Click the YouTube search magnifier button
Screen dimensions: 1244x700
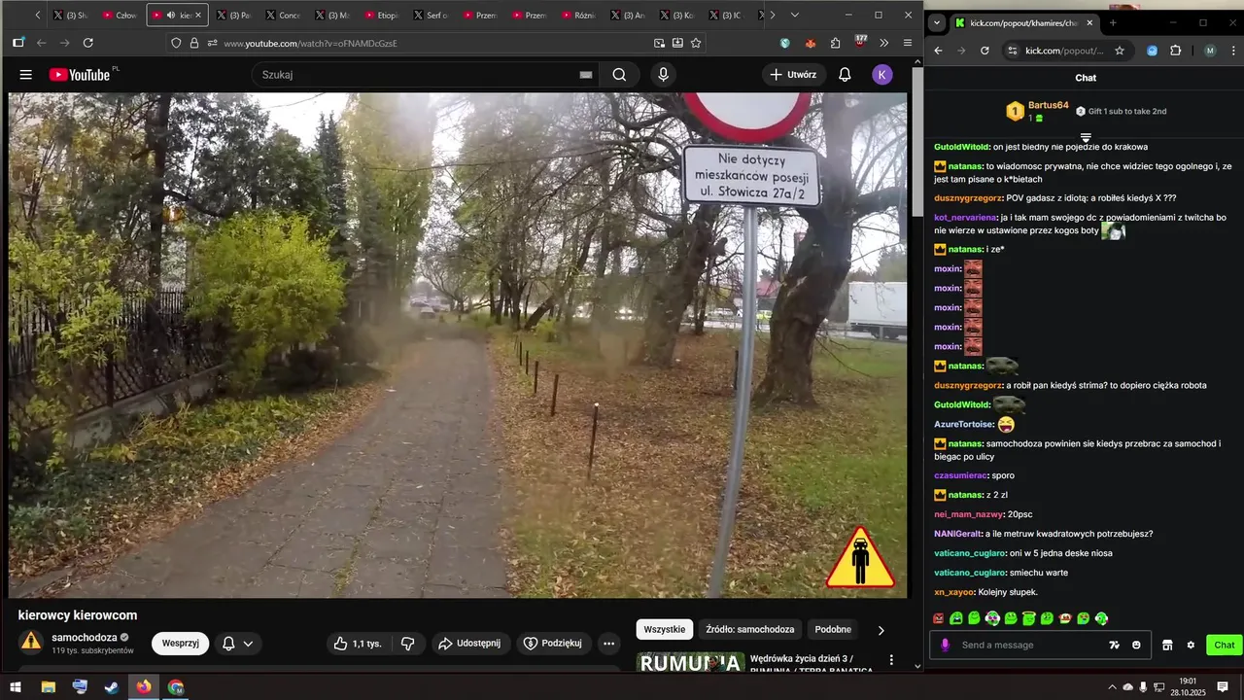[619, 75]
